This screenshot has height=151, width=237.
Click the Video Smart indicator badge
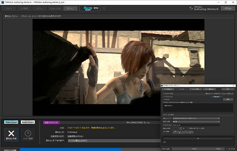pyautogui.click(x=11, y=122)
